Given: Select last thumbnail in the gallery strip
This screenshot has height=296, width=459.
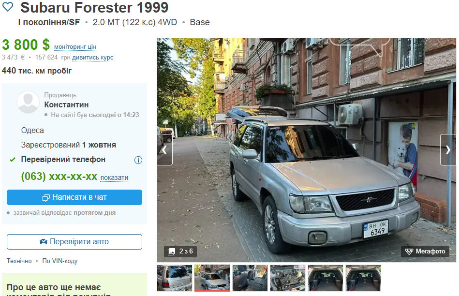Looking at the screenshot, I should pos(363,278).
